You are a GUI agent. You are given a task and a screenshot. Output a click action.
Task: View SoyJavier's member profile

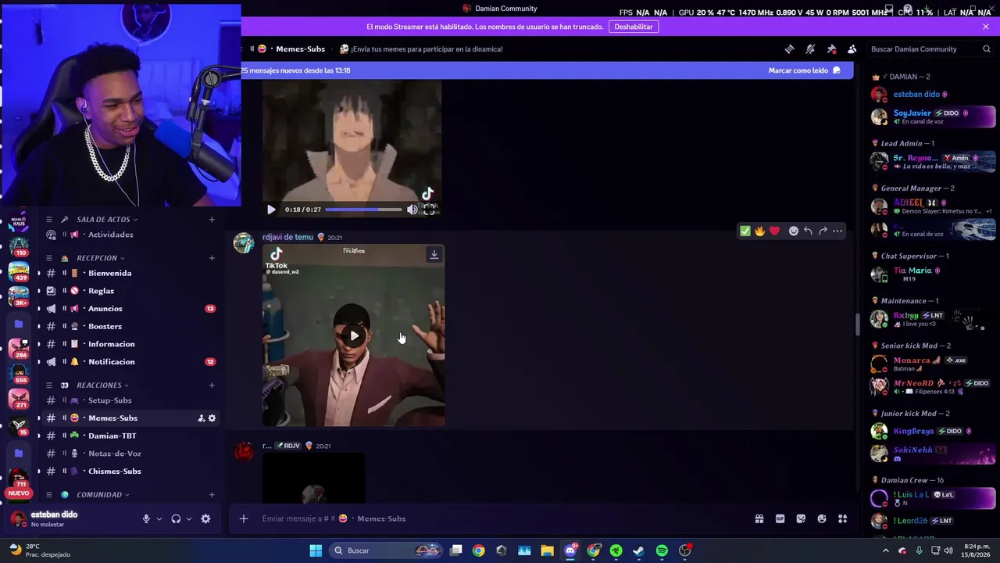(933, 117)
